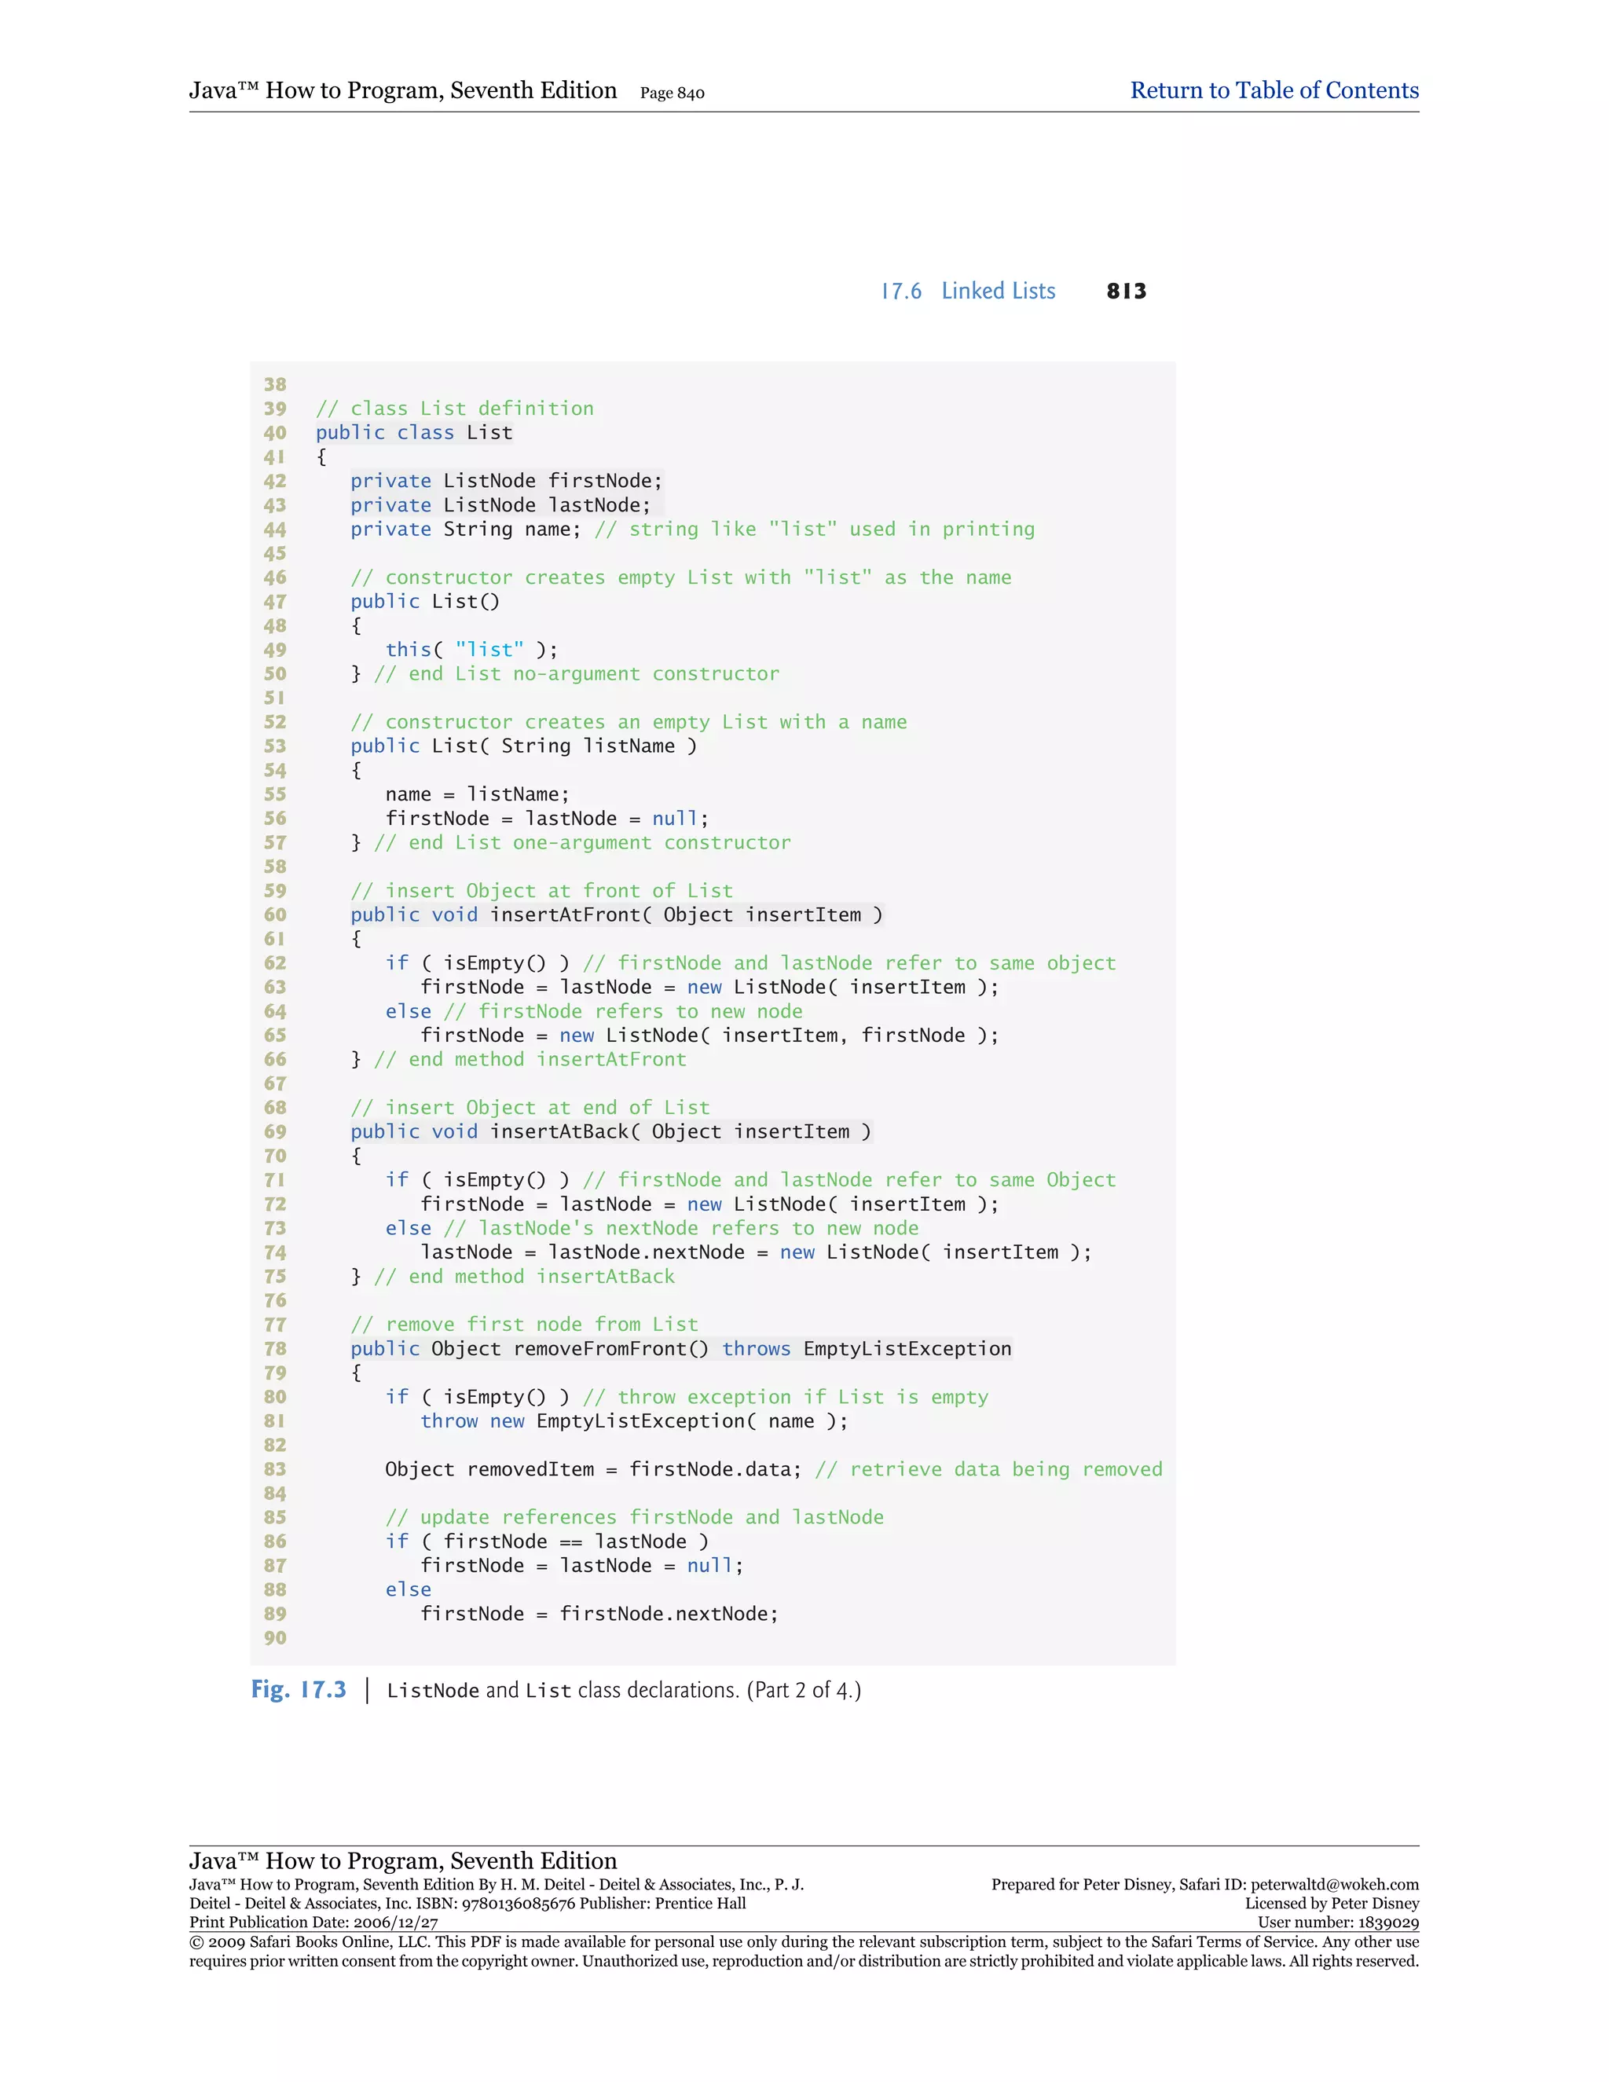Click line number 38 in code listing

(276, 384)
